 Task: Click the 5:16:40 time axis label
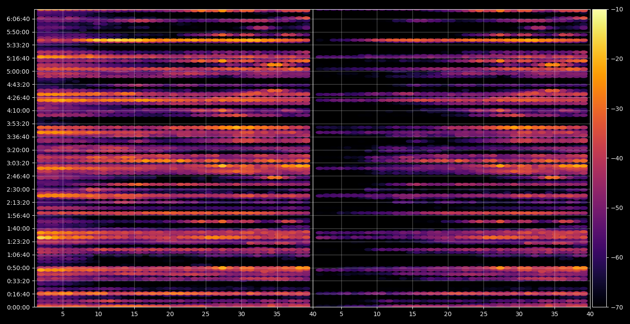(18, 58)
